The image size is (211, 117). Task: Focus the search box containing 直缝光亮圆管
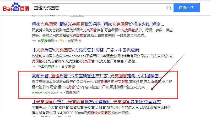pyautogui.click(x=103, y=8)
